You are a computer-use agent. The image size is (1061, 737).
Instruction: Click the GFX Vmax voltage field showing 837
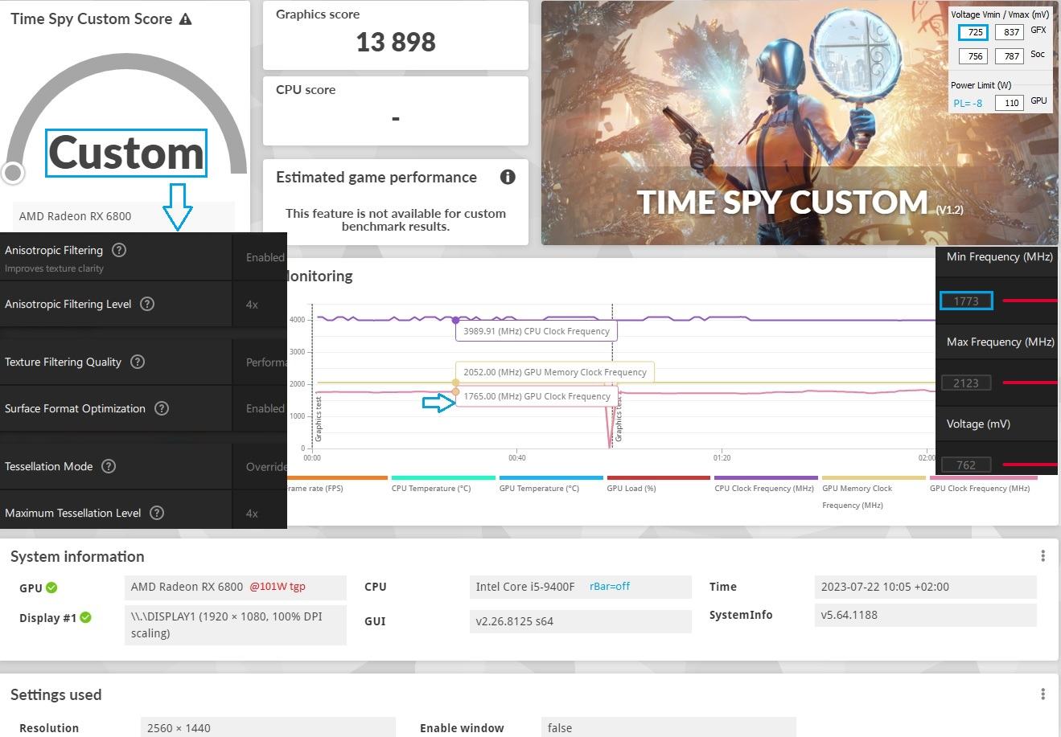point(1010,32)
